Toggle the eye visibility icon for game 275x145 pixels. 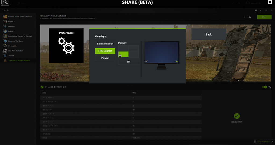click(x=249, y=17)
